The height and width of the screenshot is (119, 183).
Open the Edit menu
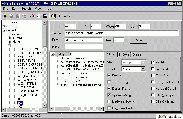click(x=14, y=9)
